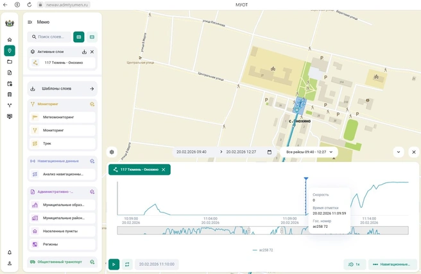The image size is (421, 274).
Task: Switch to the green list view toggle
Action: click(x=79, y=37)
